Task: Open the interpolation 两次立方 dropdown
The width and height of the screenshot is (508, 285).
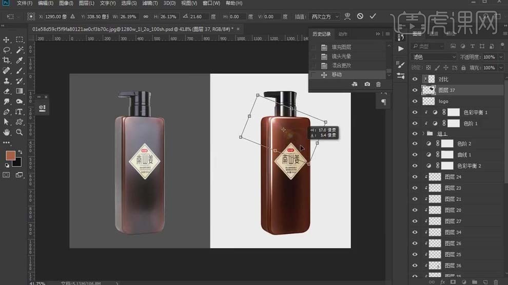Action: [324, 16]
